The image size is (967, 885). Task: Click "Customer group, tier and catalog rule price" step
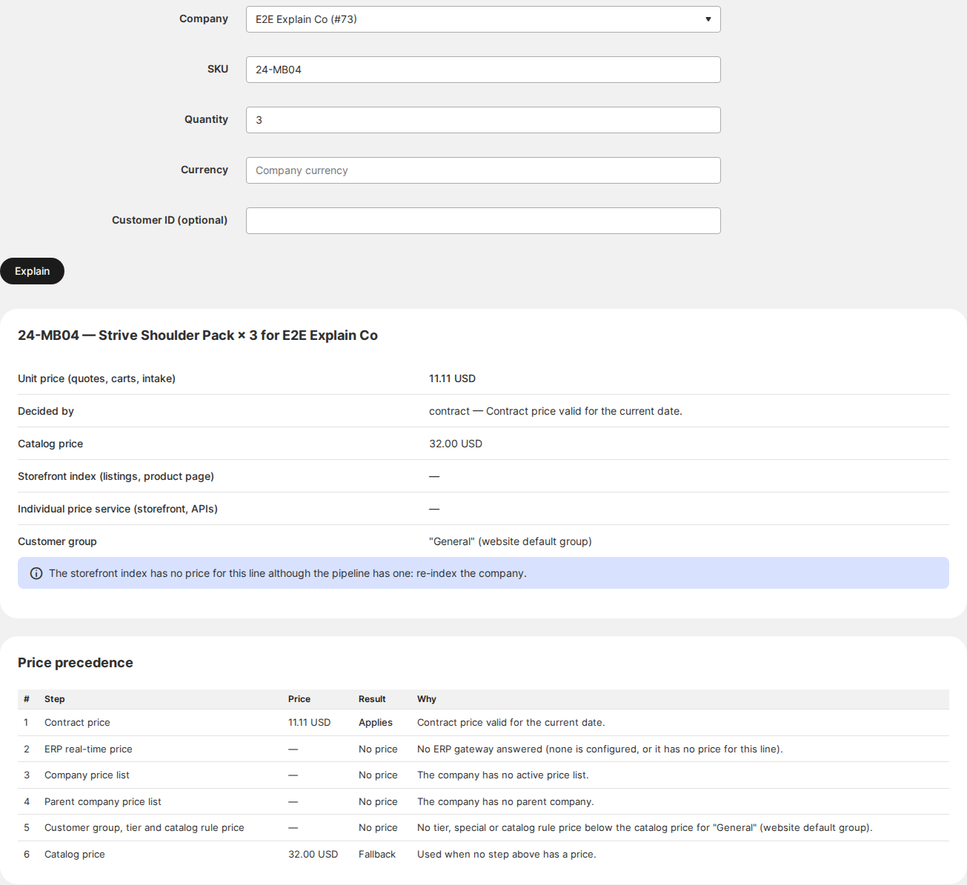[x=144, y=828]
